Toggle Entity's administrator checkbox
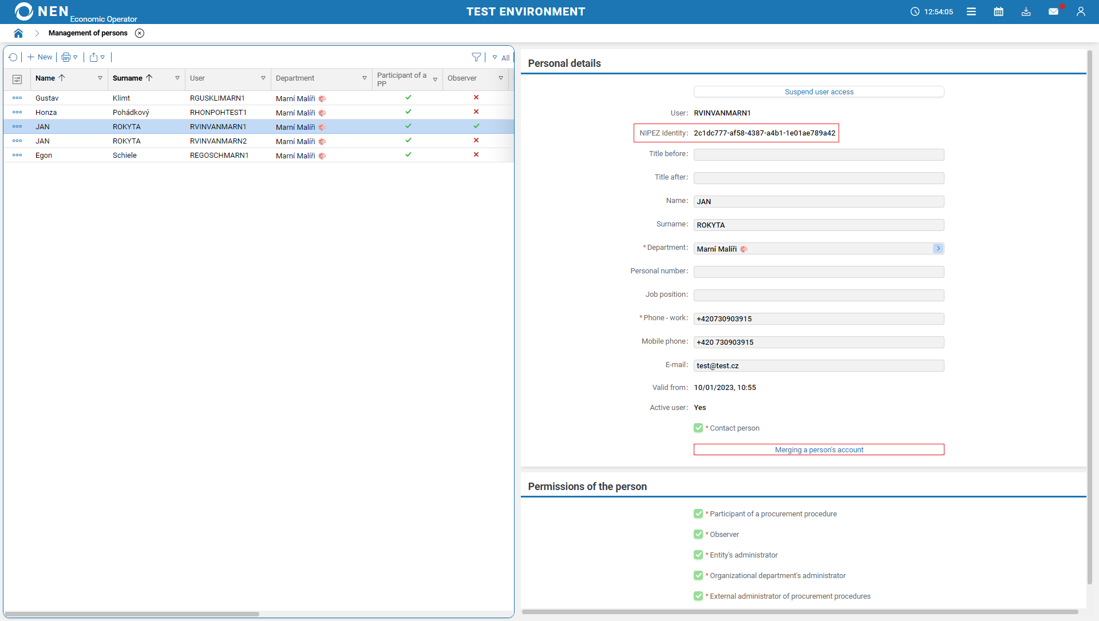The image size is (1099, 621). click(x=698, y=555)
